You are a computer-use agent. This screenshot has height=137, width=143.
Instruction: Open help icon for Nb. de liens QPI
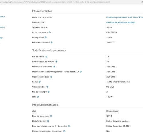(49, 92)
